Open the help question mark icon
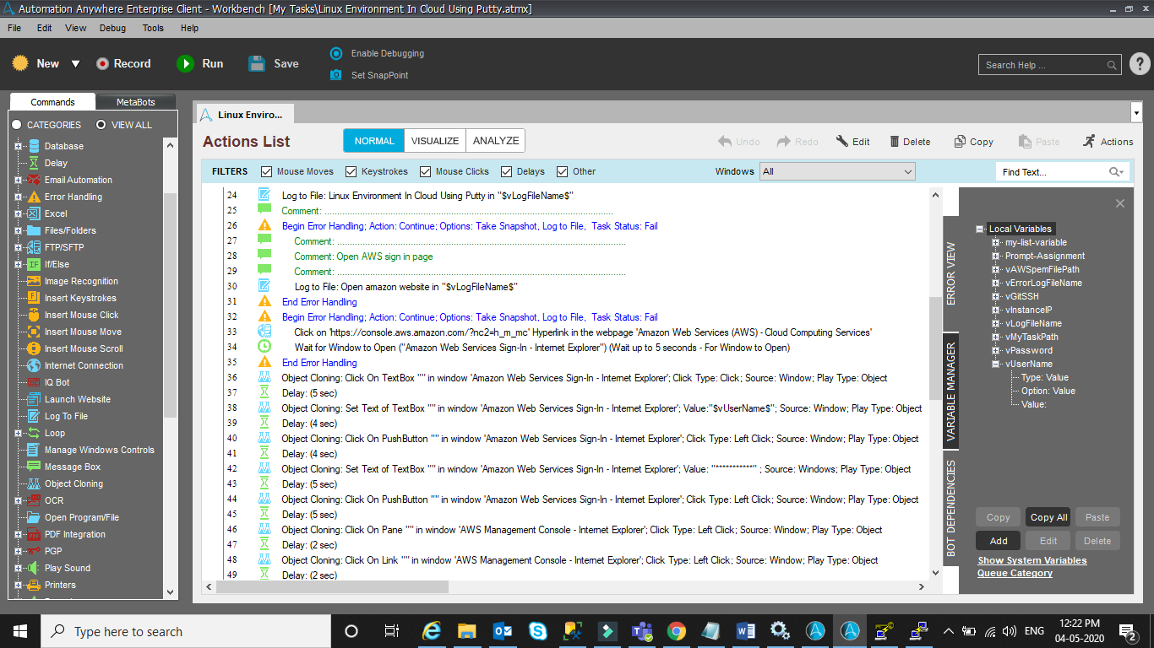 (x=1139, y=64)
